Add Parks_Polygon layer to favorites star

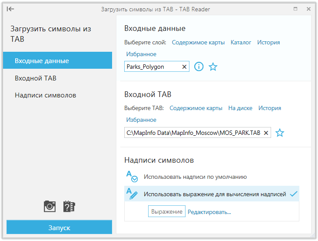tap(213, 67)
